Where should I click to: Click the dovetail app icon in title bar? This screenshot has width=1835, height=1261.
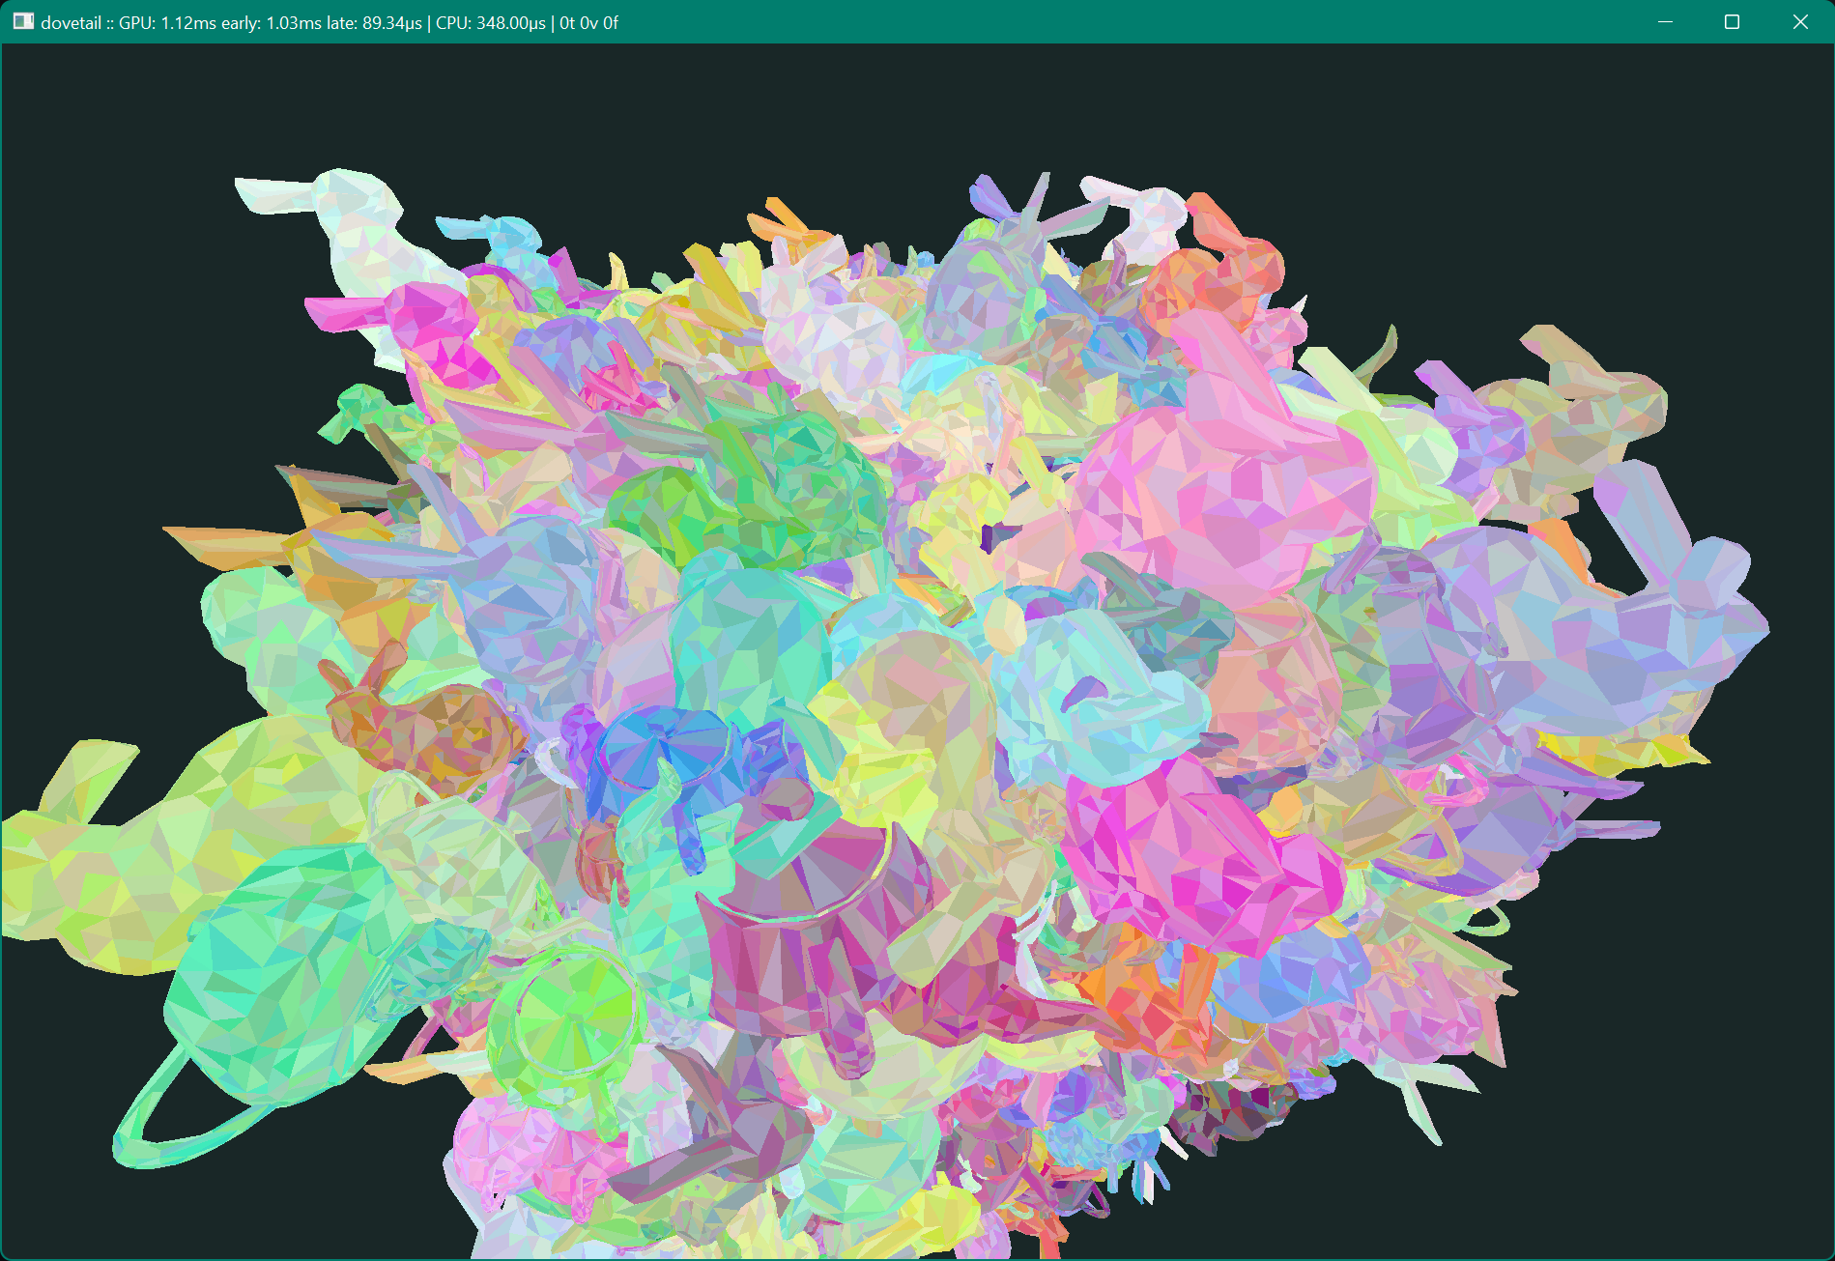pos(23,21)
